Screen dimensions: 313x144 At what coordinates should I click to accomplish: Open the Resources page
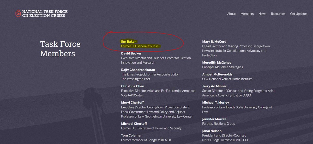click(278, 14)
